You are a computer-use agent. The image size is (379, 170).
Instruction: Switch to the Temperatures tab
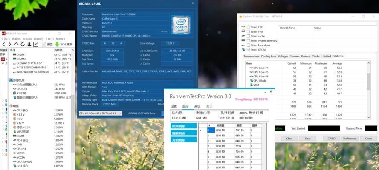[x=252, y=57]
